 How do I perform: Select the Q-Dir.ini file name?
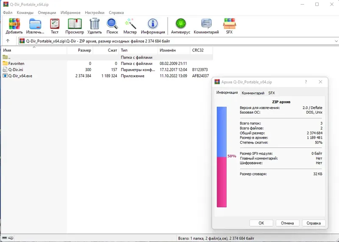point(16,70)
